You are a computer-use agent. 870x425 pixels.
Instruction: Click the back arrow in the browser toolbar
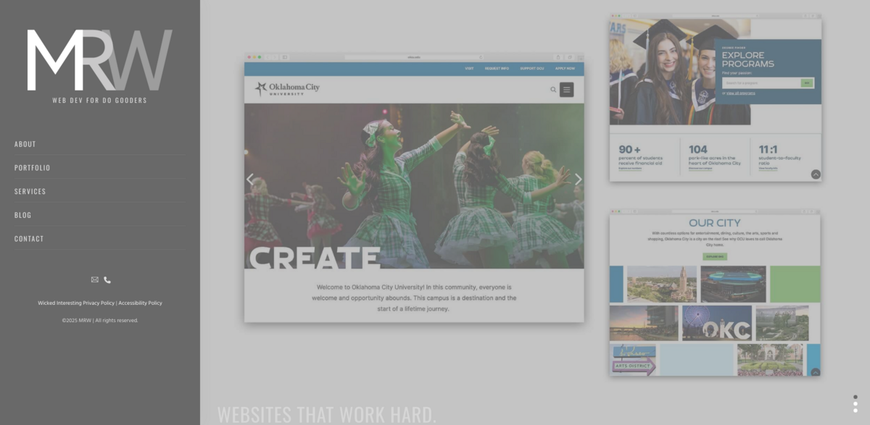[x=267, y=56]
